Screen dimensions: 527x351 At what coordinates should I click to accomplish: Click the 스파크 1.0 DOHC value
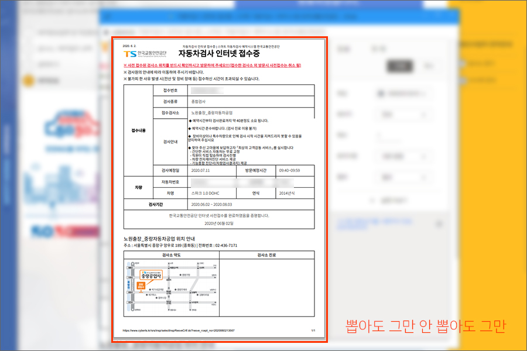206,194
